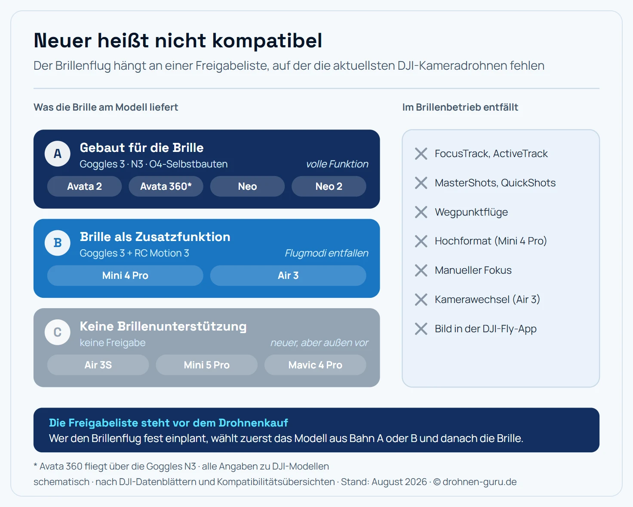Click the text 'Goggles 3 + RC Motion 3'
This screenshot has height=507, width=633.
[134, 253]
